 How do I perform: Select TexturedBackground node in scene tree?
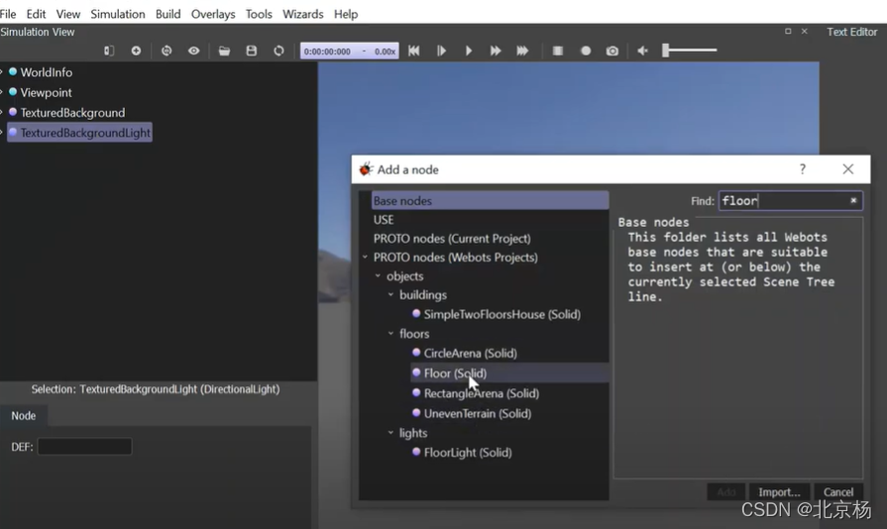tap(72, 113)
